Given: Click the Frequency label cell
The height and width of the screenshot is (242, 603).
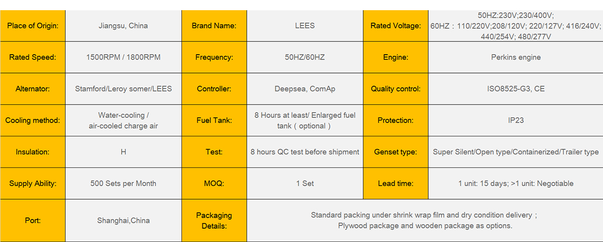Looking at the screenshot, I should 214,57.
